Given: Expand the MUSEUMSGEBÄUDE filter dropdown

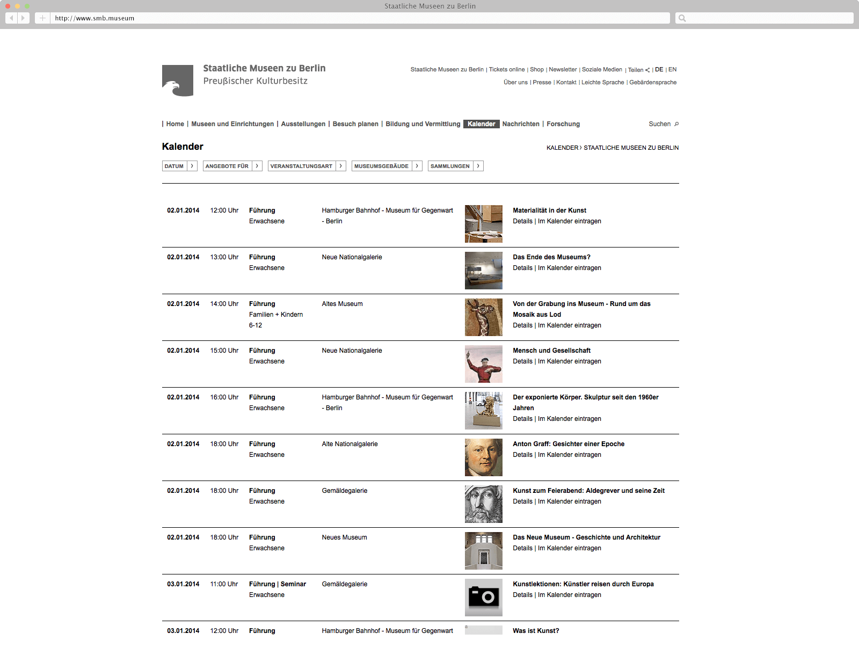Looking at the screenshot, I should point(387,166).
